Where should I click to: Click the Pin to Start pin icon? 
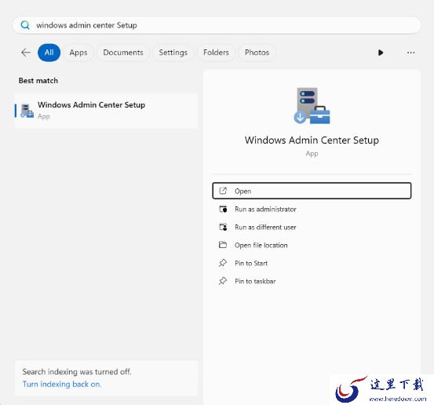223,263
